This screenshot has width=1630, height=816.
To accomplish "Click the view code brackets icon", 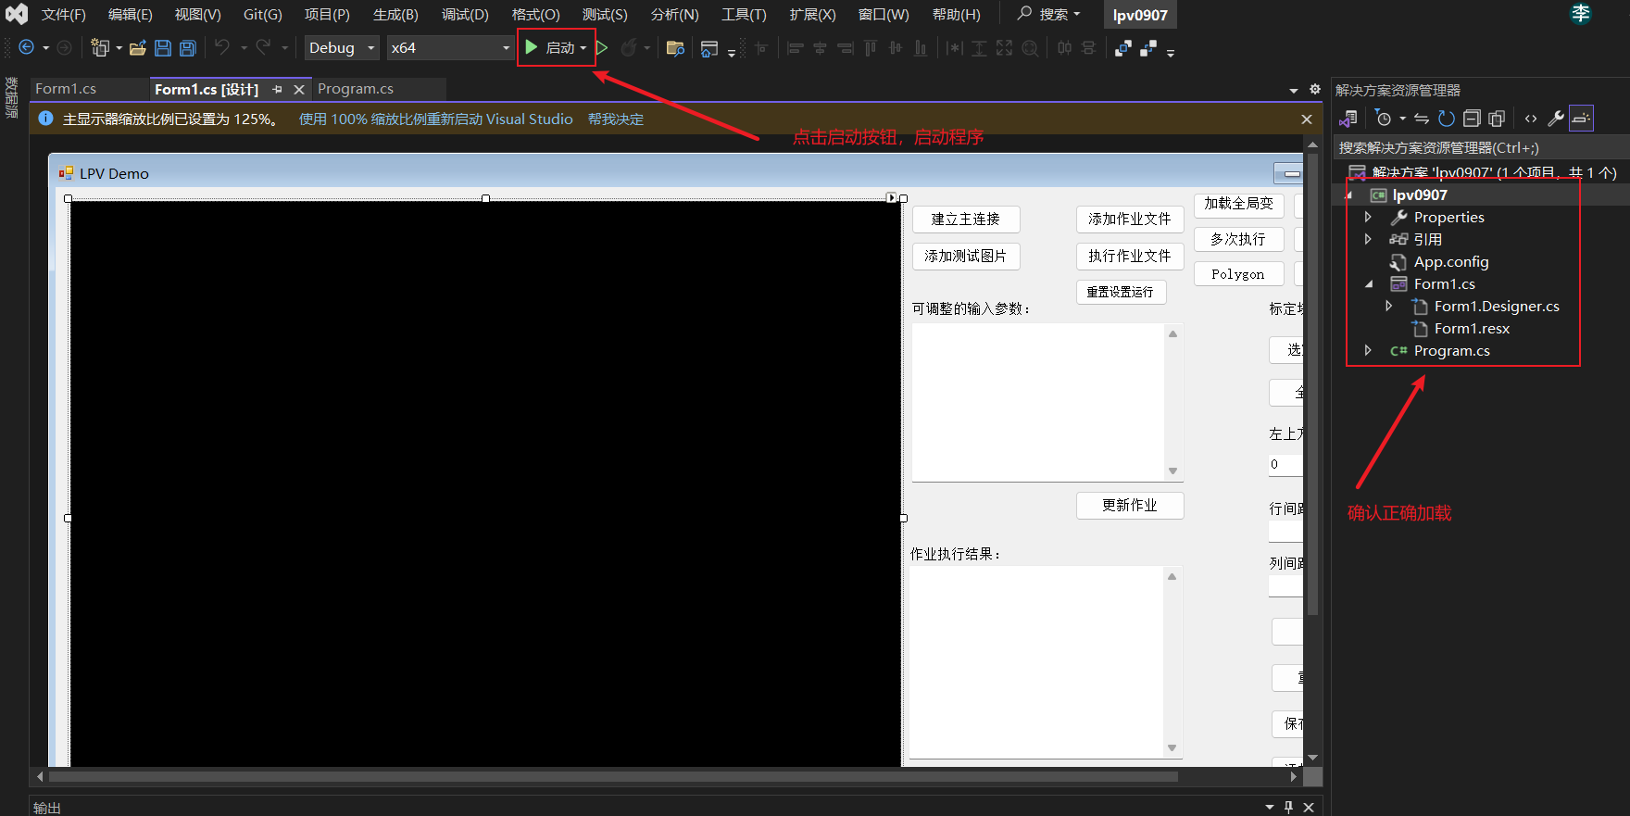I will pos(1531,119).
